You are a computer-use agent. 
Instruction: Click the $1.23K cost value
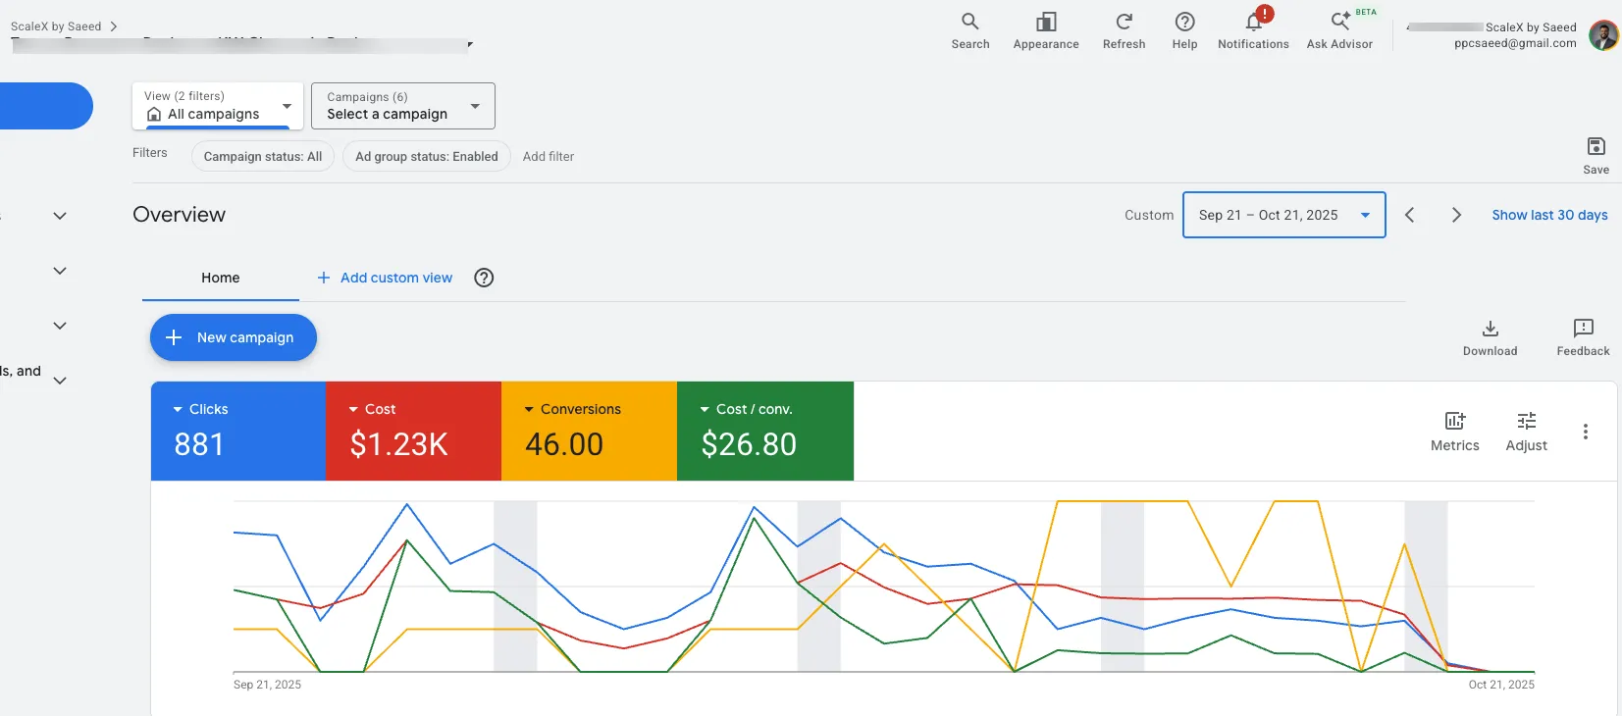398,444
